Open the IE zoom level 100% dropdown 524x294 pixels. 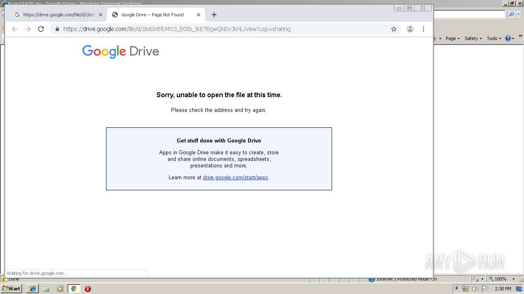click(513, 279)
